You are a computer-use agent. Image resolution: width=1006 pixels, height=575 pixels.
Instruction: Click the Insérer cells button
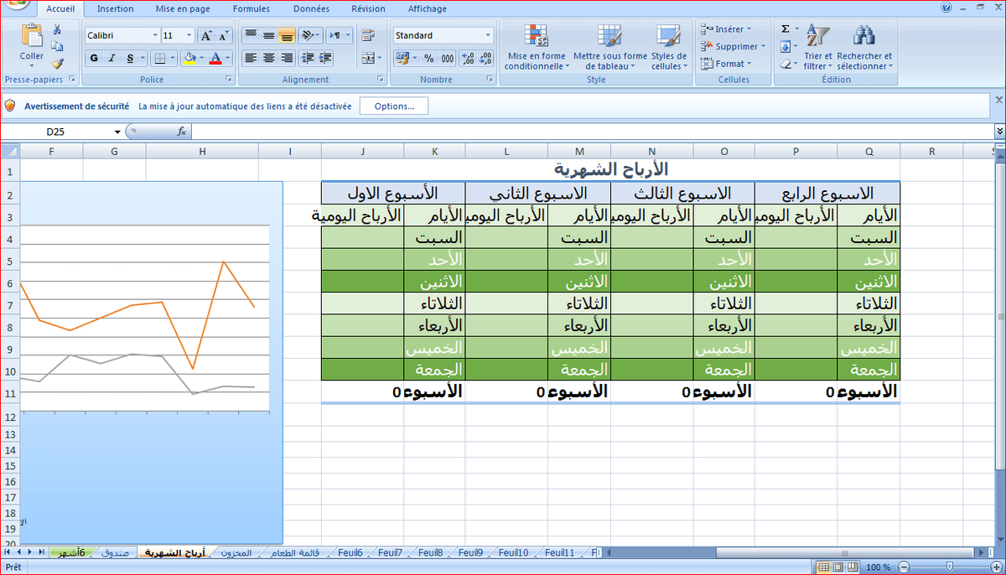(726, 29)
